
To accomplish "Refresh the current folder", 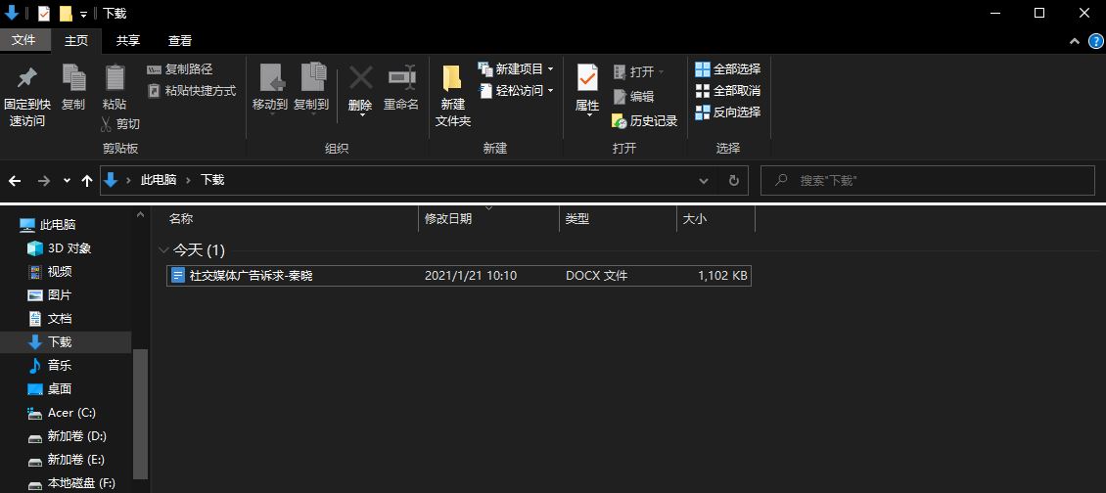I will point(733,181).
